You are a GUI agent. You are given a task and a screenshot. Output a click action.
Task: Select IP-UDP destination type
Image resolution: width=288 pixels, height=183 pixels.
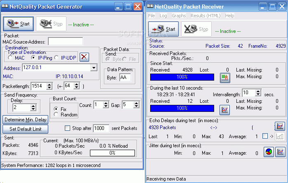(57, 58)
